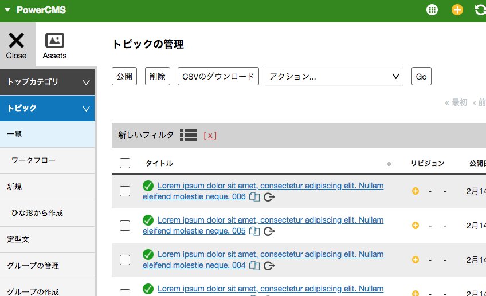Click published status icon for item 004

point(148,255)
